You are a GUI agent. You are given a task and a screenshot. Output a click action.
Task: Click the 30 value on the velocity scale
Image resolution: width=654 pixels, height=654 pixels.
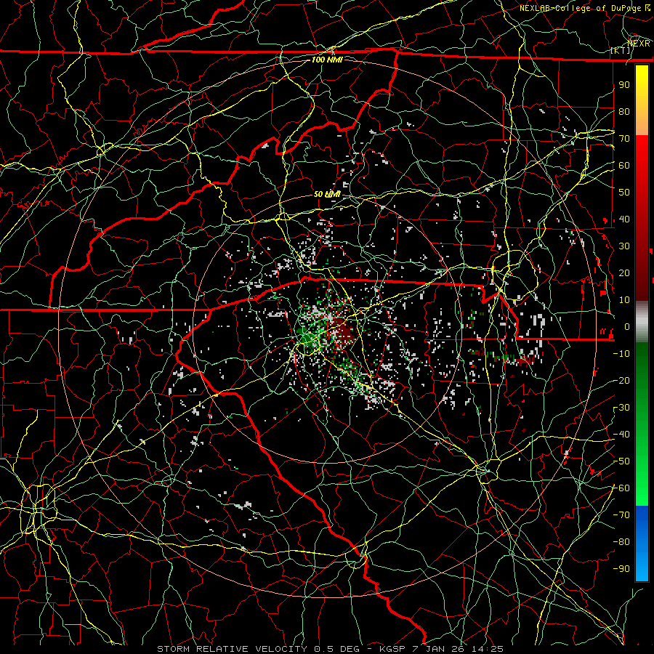[x=624, y=246]
